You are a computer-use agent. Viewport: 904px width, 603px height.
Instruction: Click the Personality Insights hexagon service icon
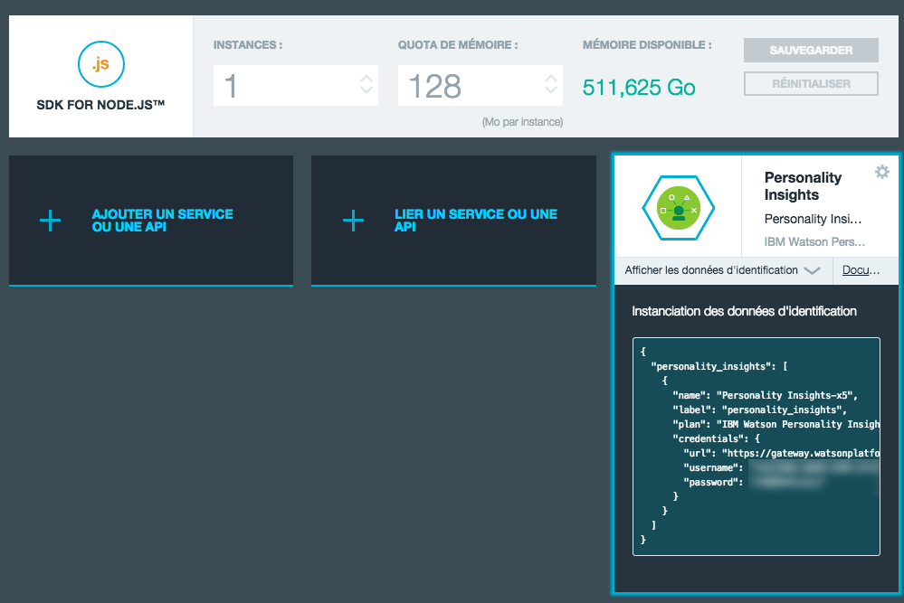coord(678,207)
